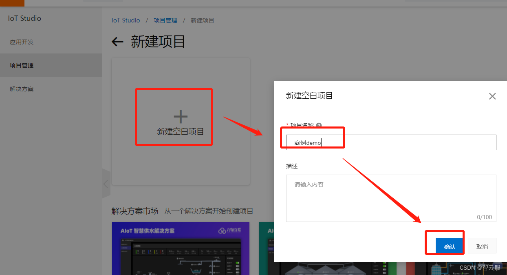The width and height of the screenshot is (507, 275).
Task: Open the AIoT 智慧供水解决方案 thumbnail
Action: tap(180, 248)
